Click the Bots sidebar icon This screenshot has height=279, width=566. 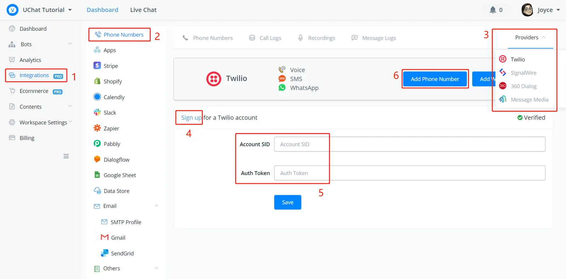(x=12, y=44)
